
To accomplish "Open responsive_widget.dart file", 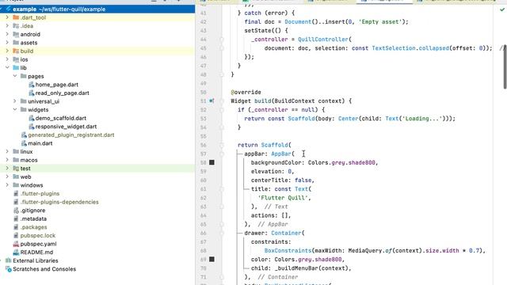I will 66,127.
